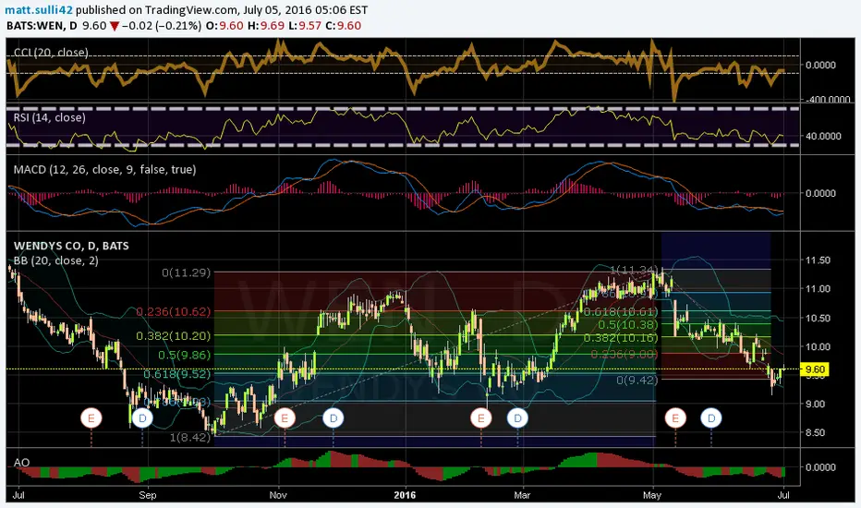Select the dividend D marker in late May
The height and width of the screenshot is (508, 861).
[x=711, y=418]
